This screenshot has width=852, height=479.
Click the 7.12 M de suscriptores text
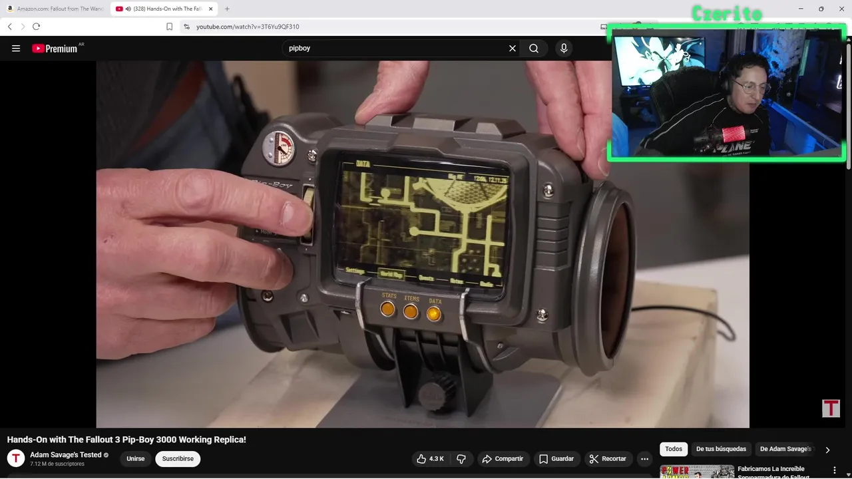tap(57, 464)
